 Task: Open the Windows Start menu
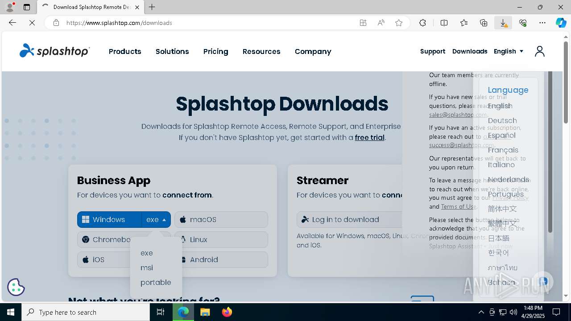(11, 312)
